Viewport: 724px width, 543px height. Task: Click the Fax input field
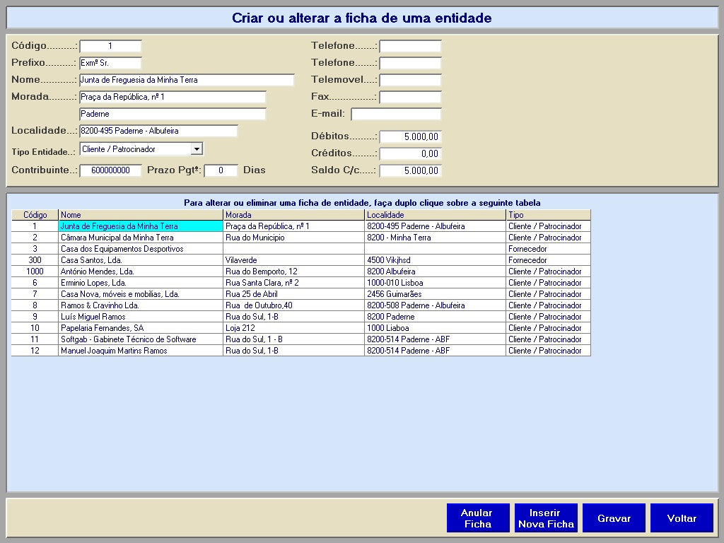tap(410, 97)
